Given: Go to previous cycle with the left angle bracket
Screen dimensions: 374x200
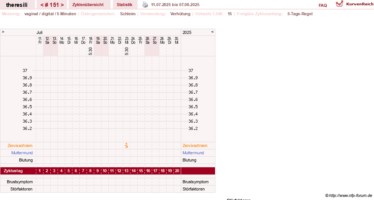Looking at the screenshot, I should pos(42,5).
